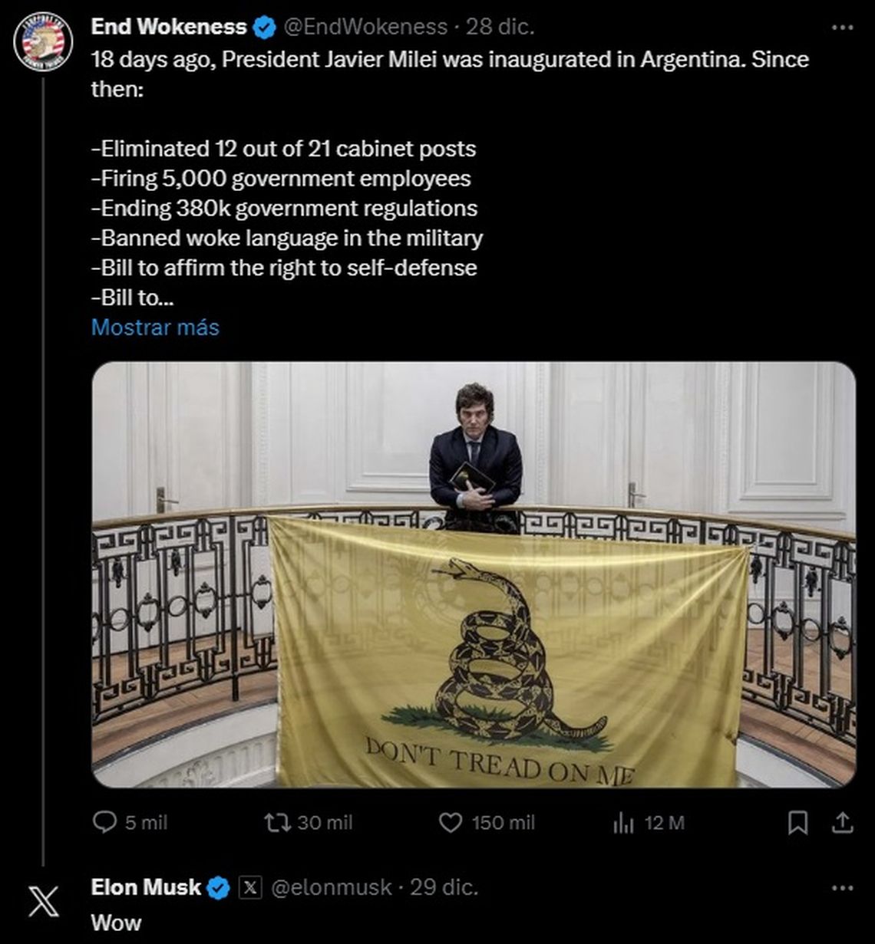Open the @EndWokeness handle link
The image size is (875, 944).
click(365, 27)
